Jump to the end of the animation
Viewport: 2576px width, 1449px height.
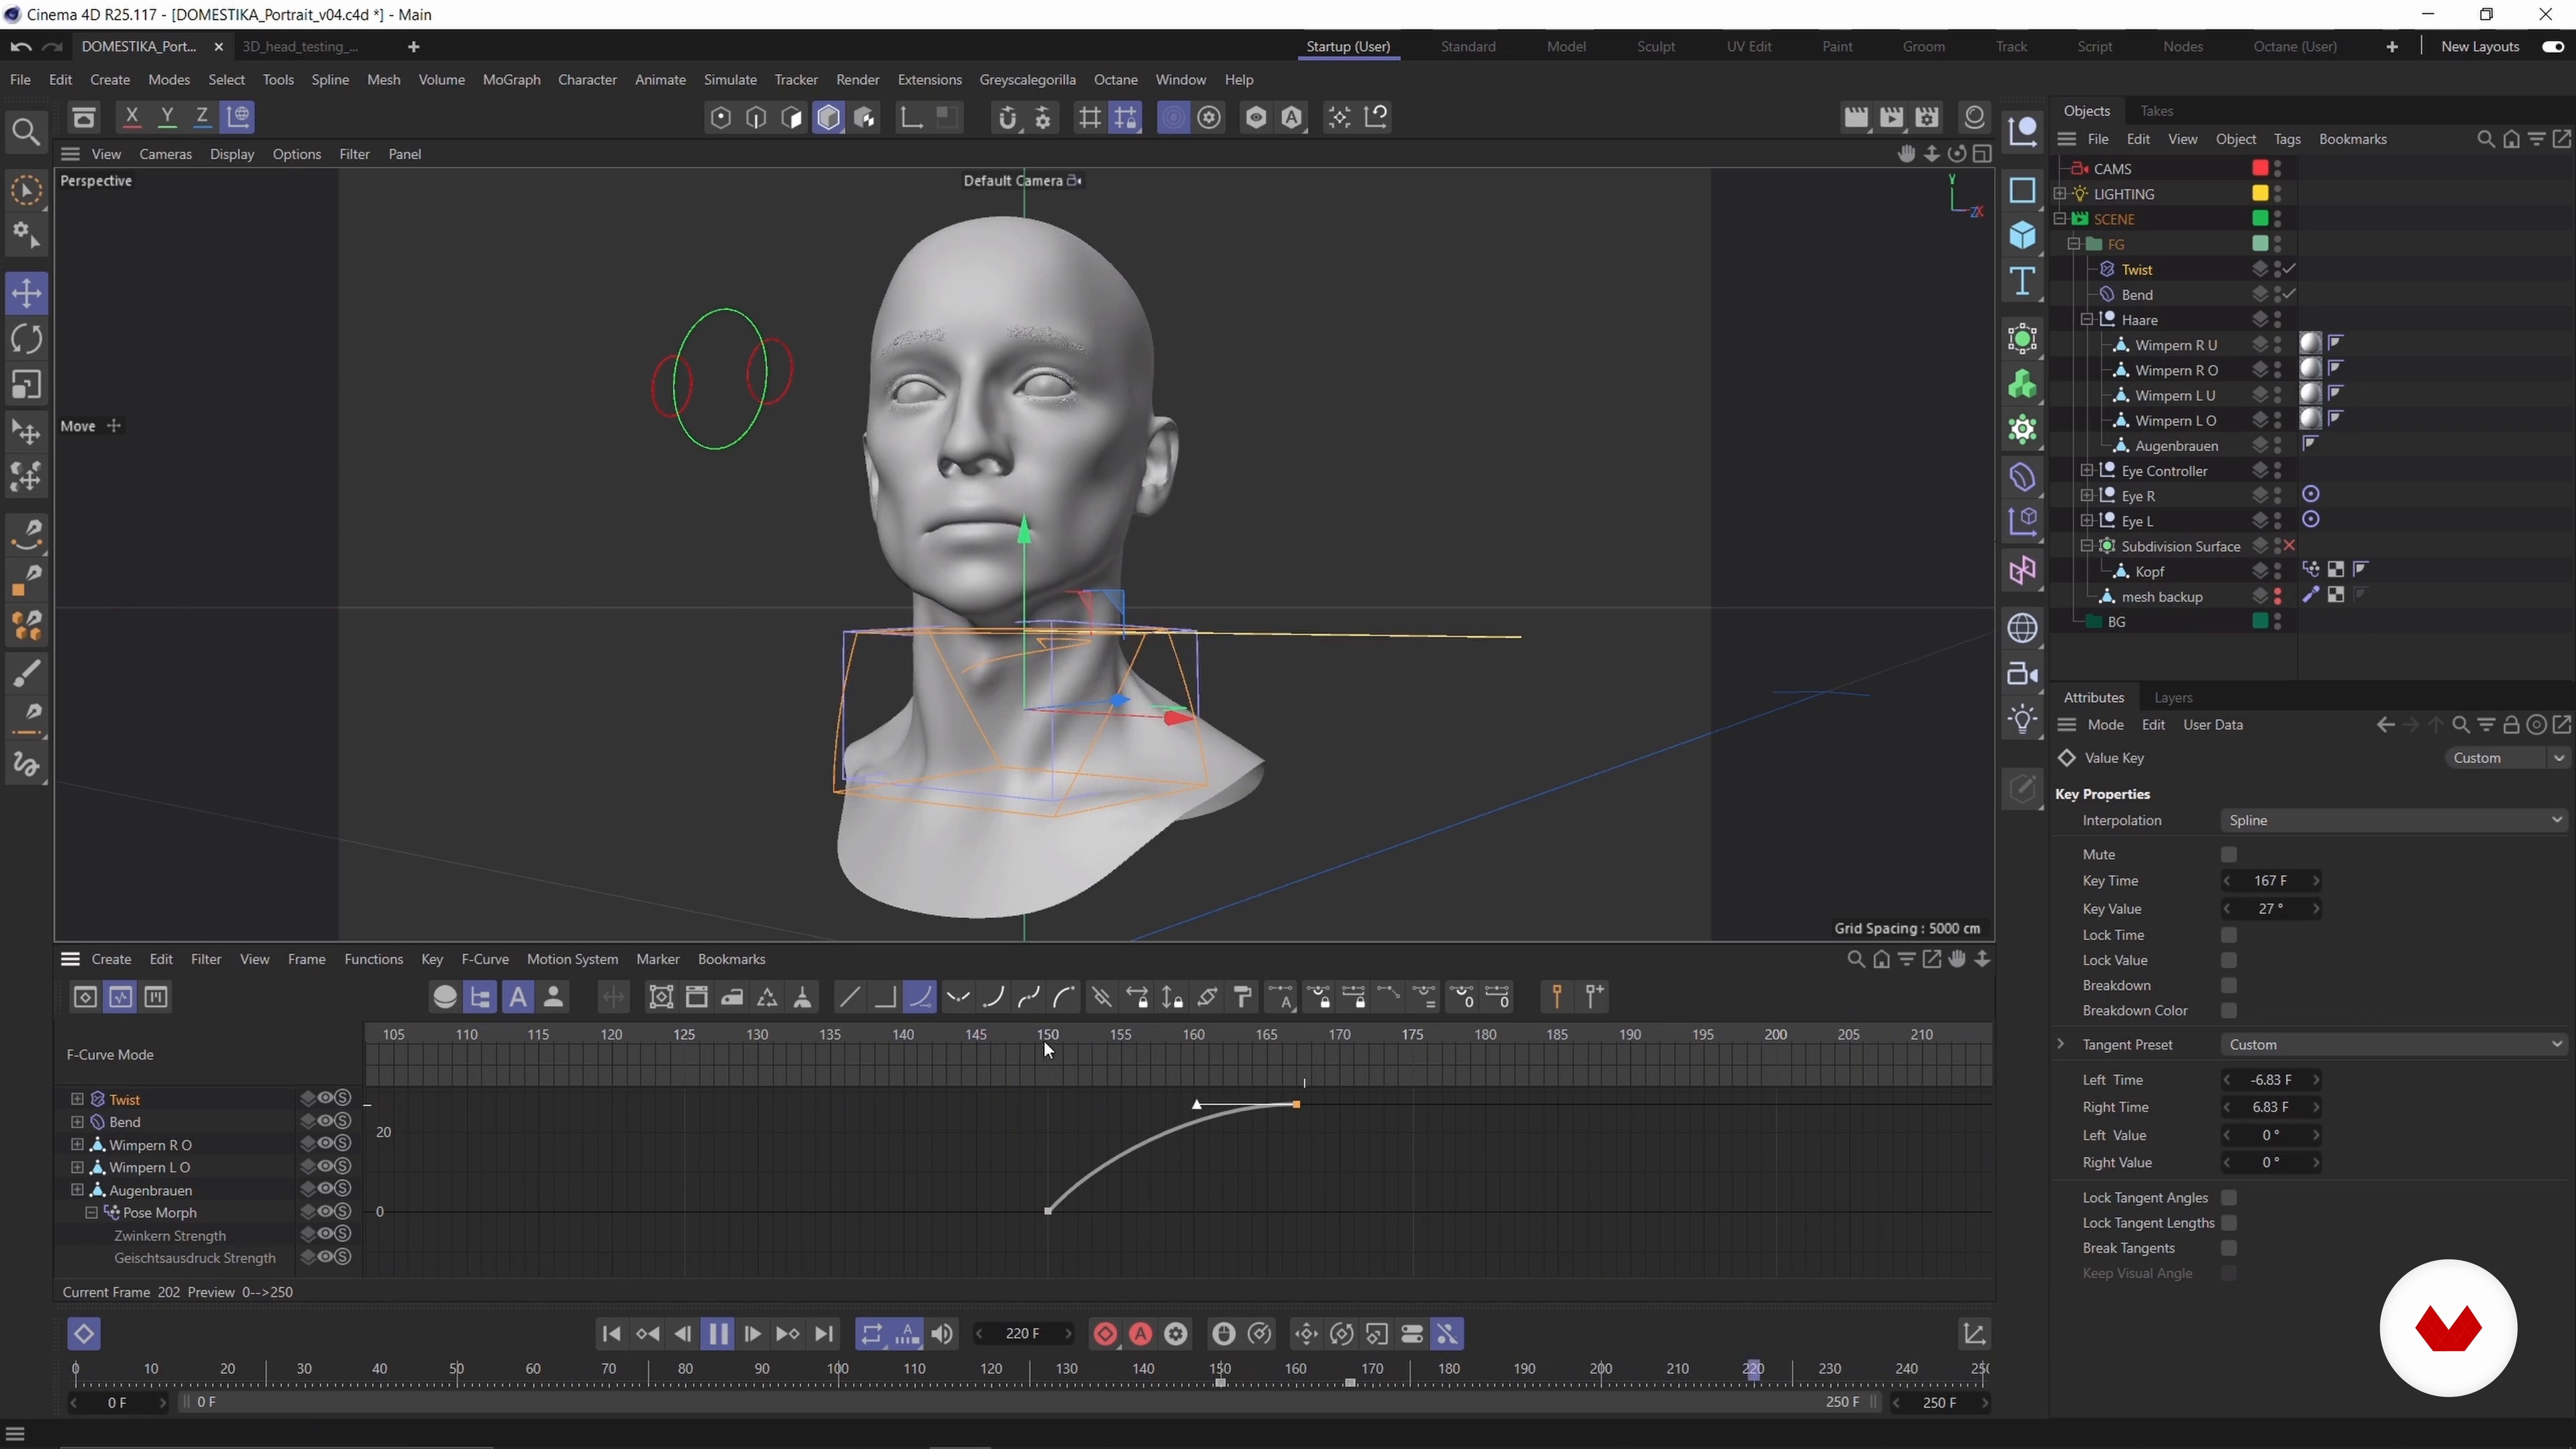pos(823,1334)
